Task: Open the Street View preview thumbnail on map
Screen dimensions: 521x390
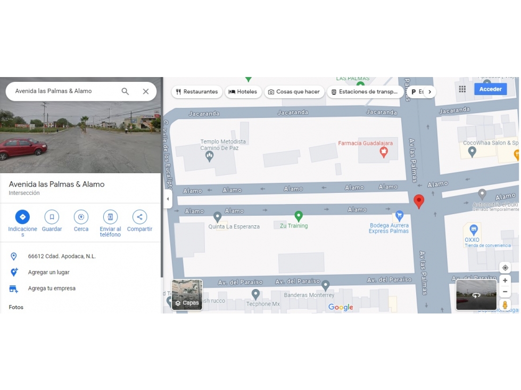Action: click(x=476, y=295)
